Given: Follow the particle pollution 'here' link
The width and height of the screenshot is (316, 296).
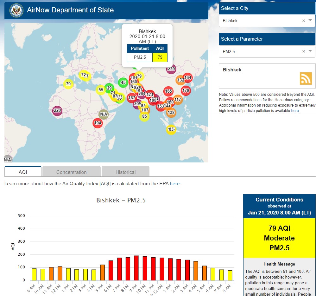Looking at the screenshot, I should pyautogui.click(x=295, y=111).
